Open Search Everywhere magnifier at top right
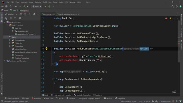Screen dimensions: 183x103 tap(172, 7)
